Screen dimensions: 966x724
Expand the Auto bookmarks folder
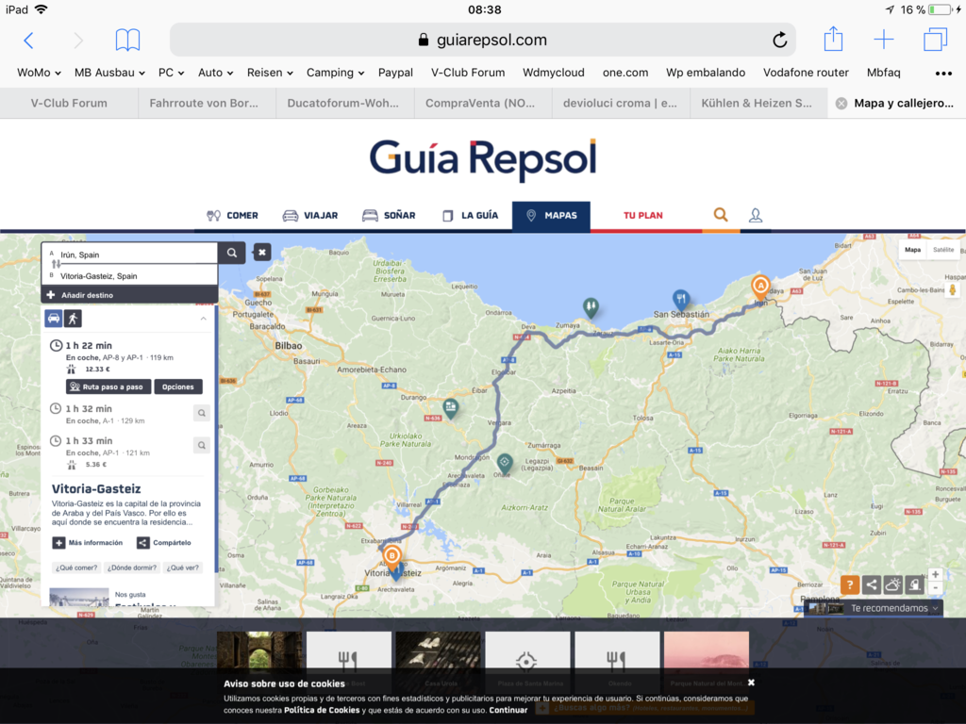pyautogui.click(x=216, y=73)
